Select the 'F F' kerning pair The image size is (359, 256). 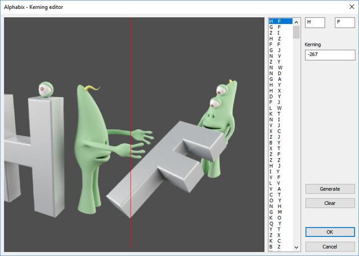pos(280,45)
